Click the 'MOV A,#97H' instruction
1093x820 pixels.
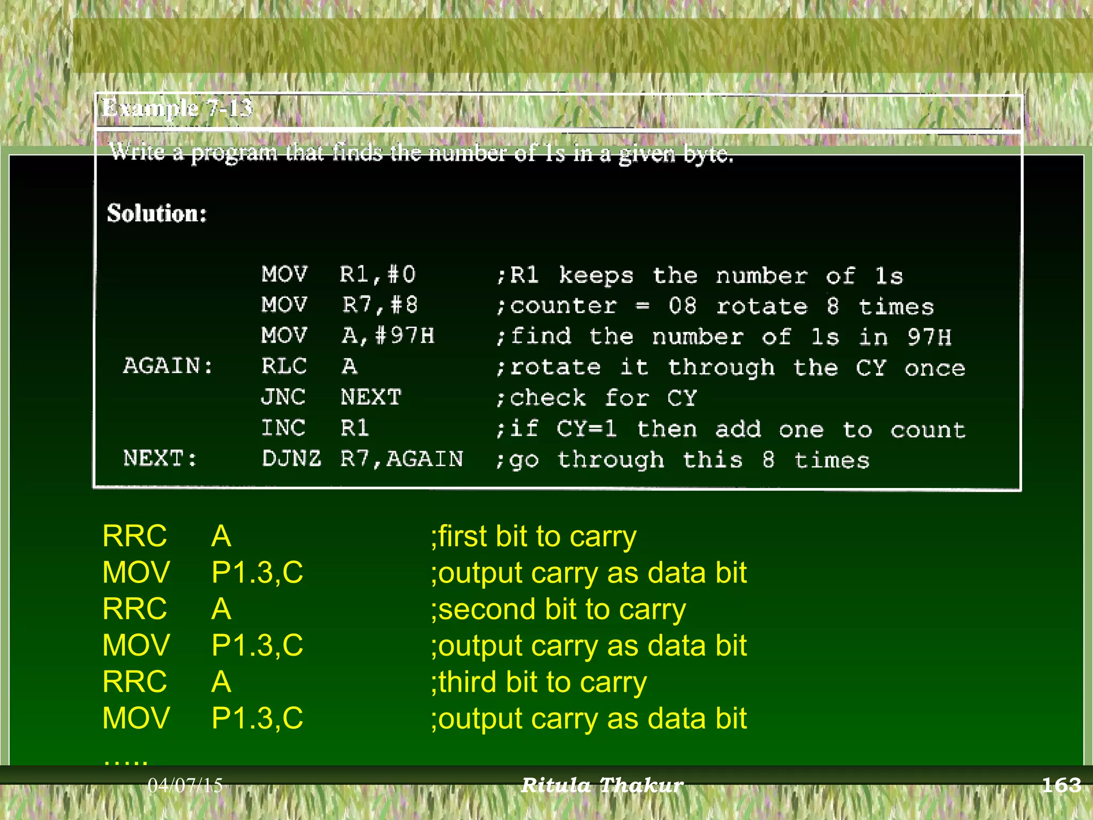coord(348,336)
